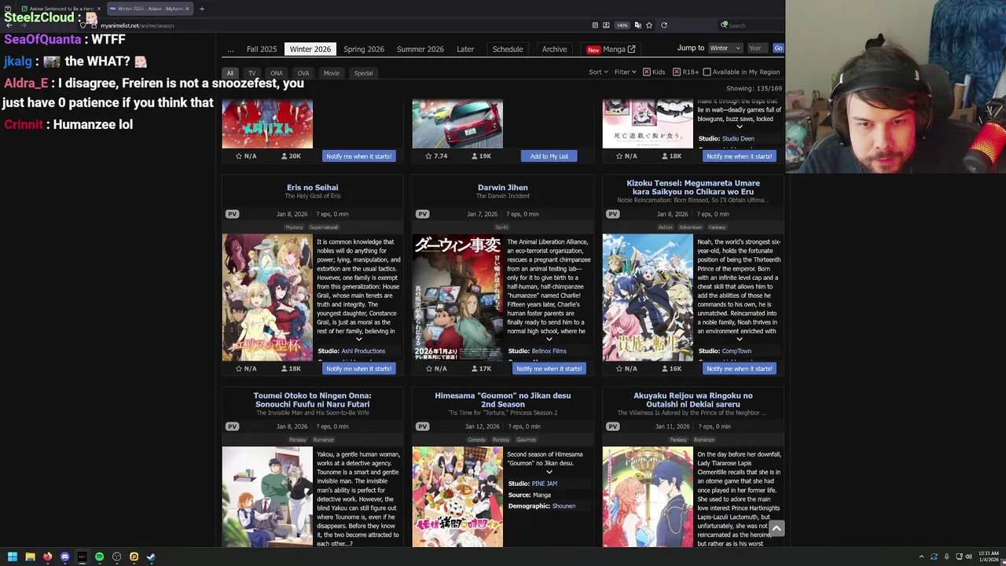The height and width of the screenshot is (566, 1006).
Task: Click the Add to My List button
Action: click(549, 156)
